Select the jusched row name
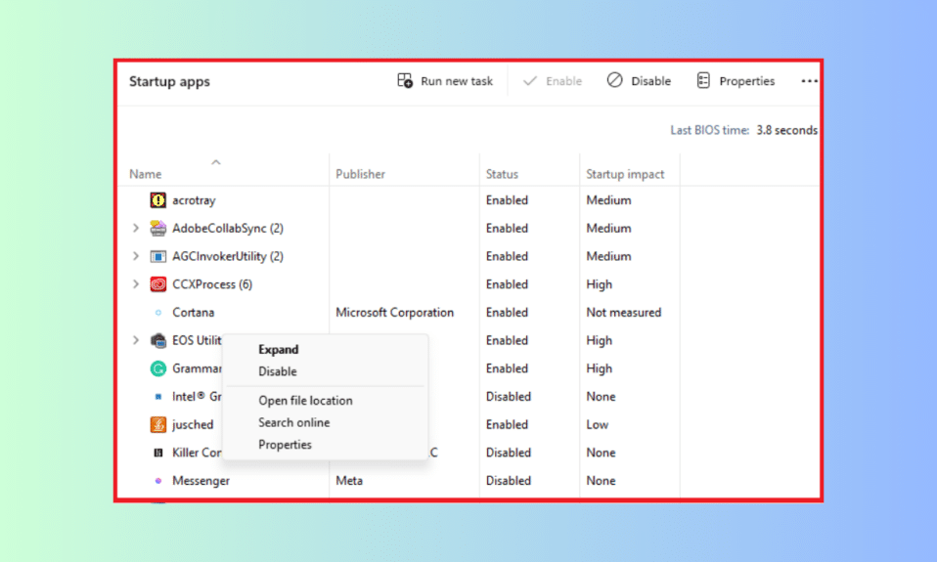 pos(193,424)
